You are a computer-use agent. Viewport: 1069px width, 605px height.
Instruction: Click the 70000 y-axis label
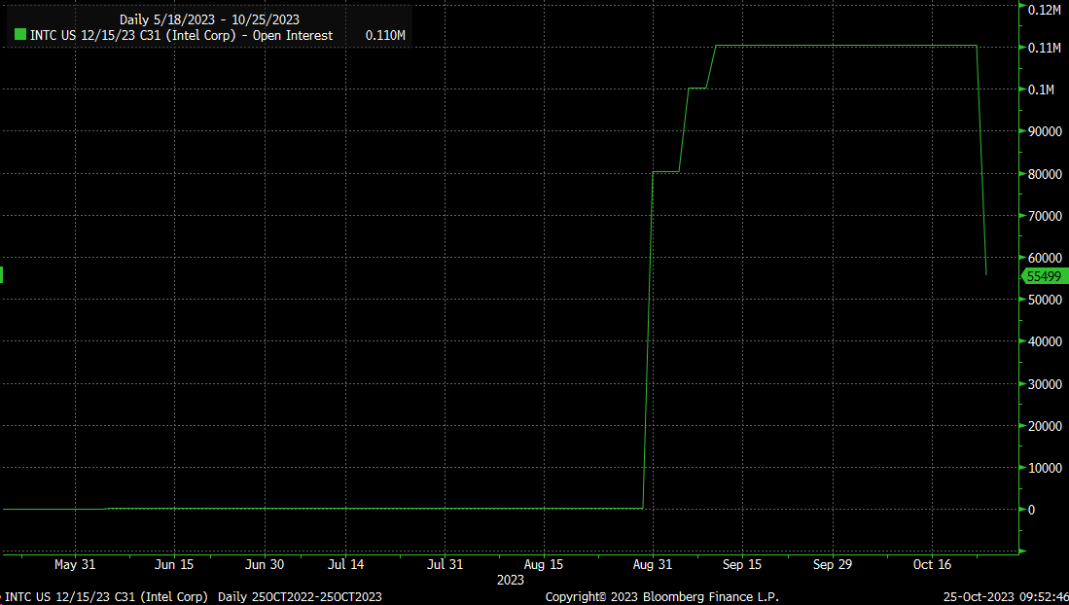point(1045,216)
